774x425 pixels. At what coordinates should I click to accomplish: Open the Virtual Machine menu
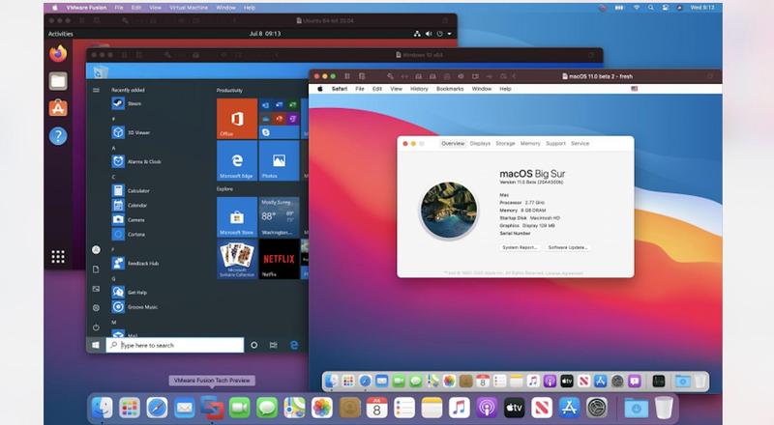190,7
